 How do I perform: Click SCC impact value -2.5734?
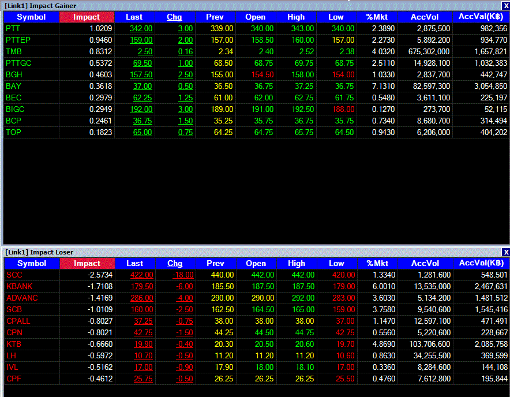(x=100, y=275)
